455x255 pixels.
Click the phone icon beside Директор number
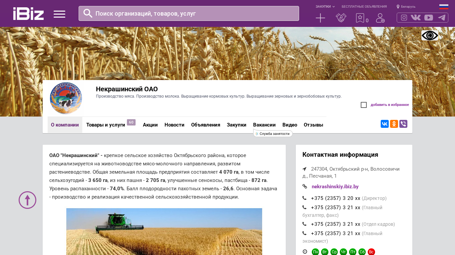click(304, 198)
